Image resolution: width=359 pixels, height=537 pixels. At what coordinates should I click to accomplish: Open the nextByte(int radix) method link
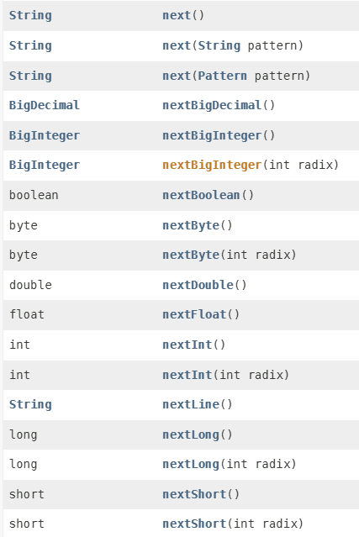pyautogui.click(x=191, y=255)
